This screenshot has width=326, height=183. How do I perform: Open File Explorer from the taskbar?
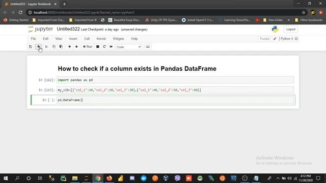[x=75, y=178]
